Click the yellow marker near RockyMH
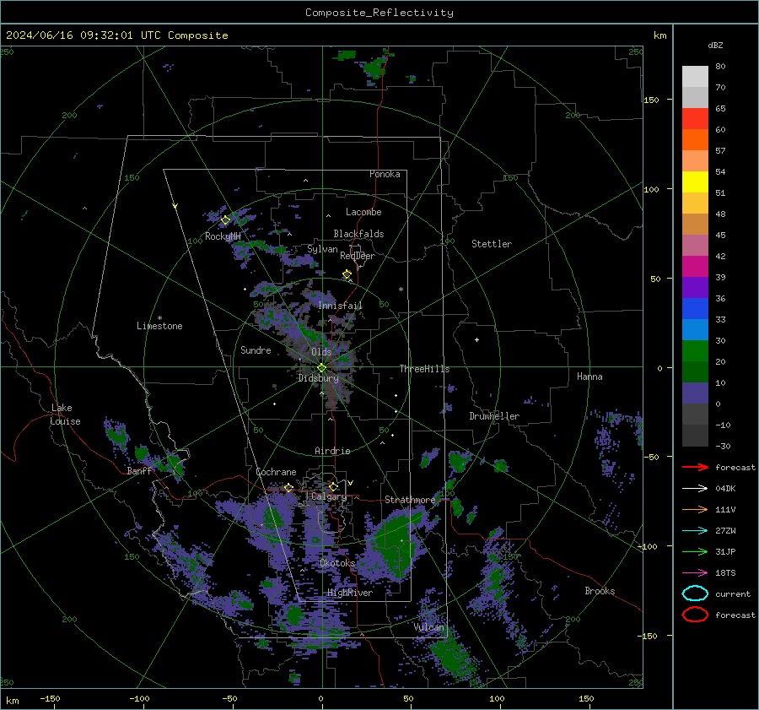 225,220
